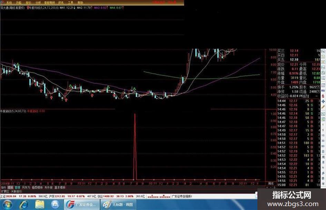Open the 分析 menu
Screen dimensions: 326x210
[38, 2]
